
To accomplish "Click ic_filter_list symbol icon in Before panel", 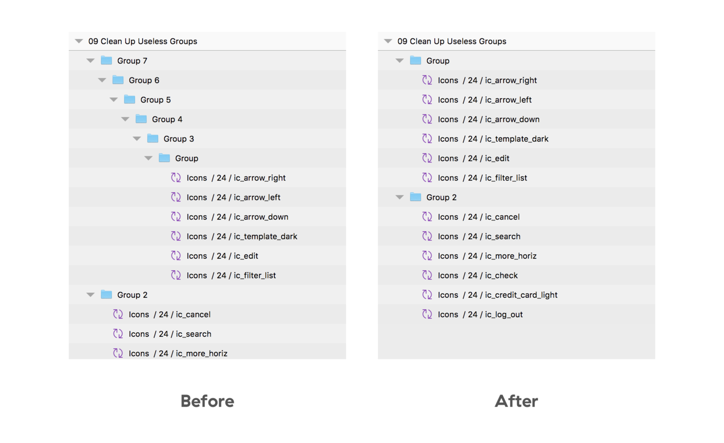I will [x=176, y=275].
